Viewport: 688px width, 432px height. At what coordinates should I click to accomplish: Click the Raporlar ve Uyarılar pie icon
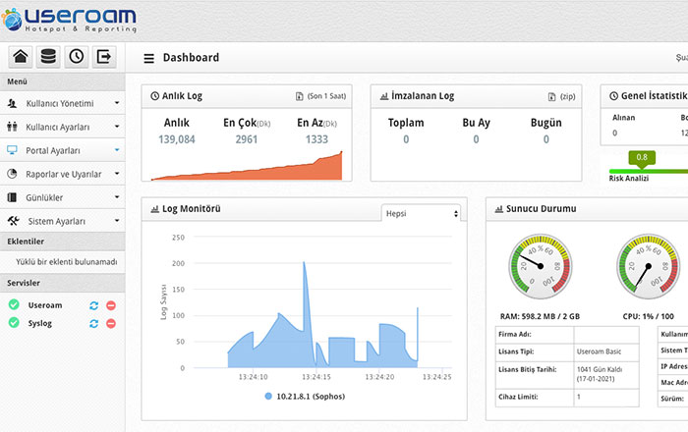[x=12, y=174]
